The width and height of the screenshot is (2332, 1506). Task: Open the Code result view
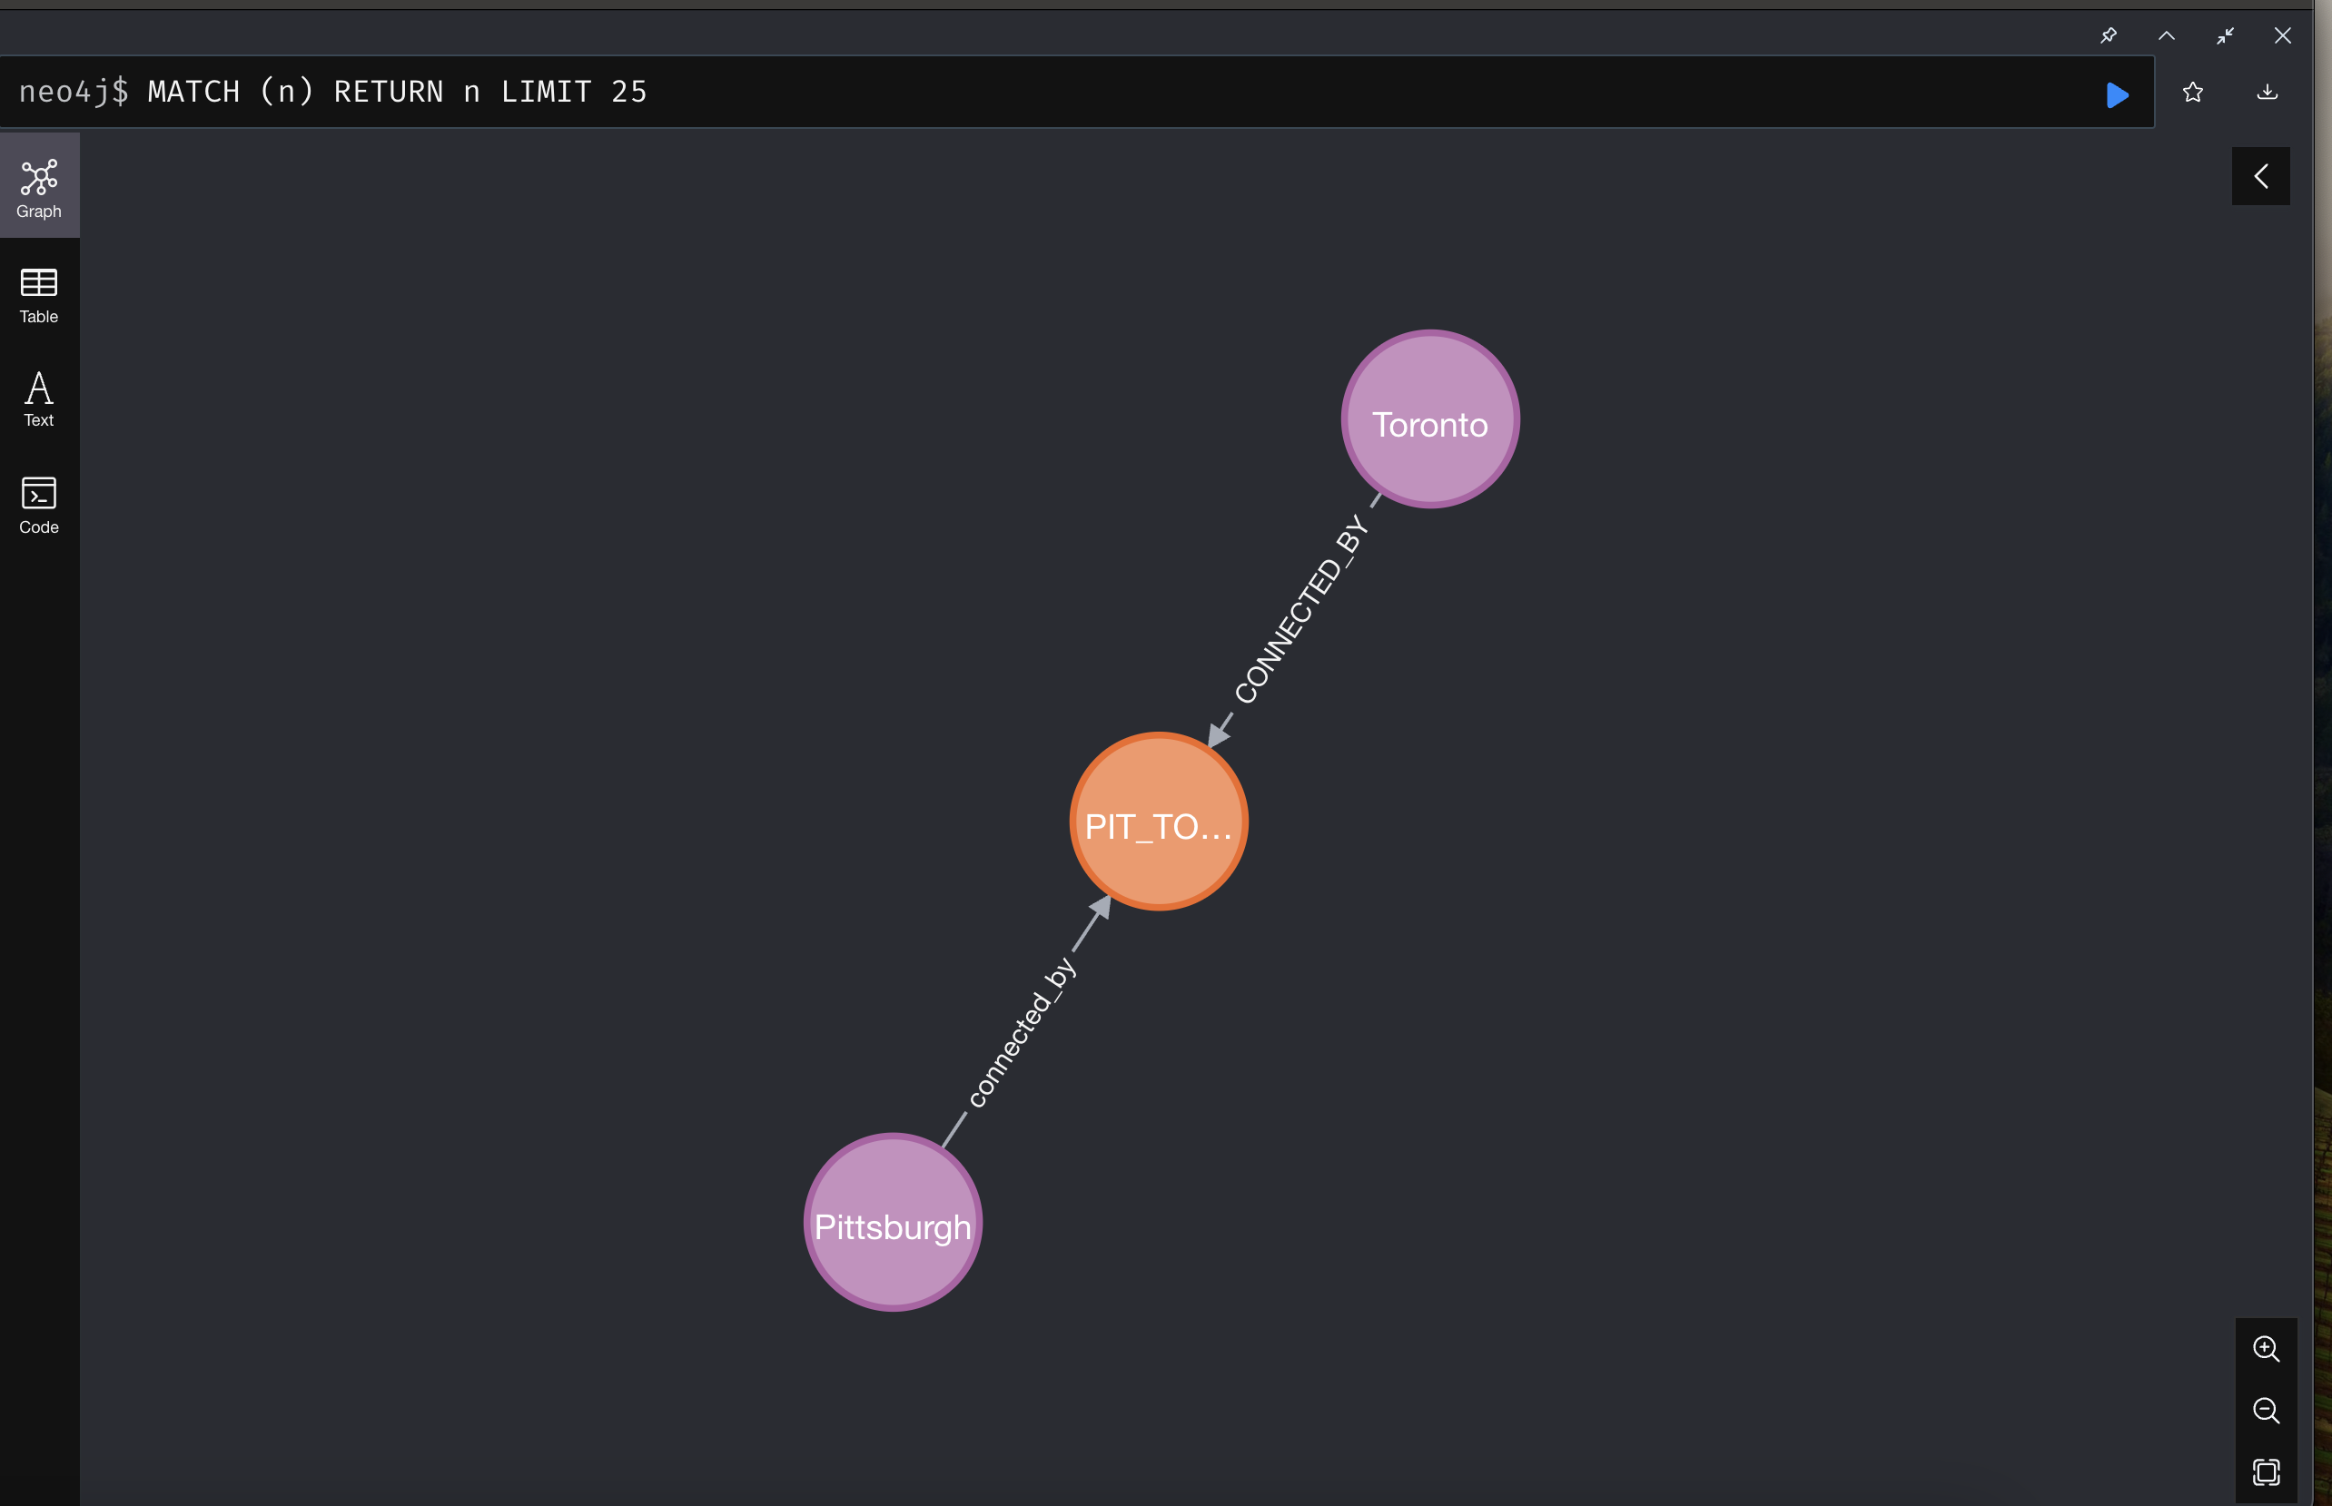click(x=38, y=504)
